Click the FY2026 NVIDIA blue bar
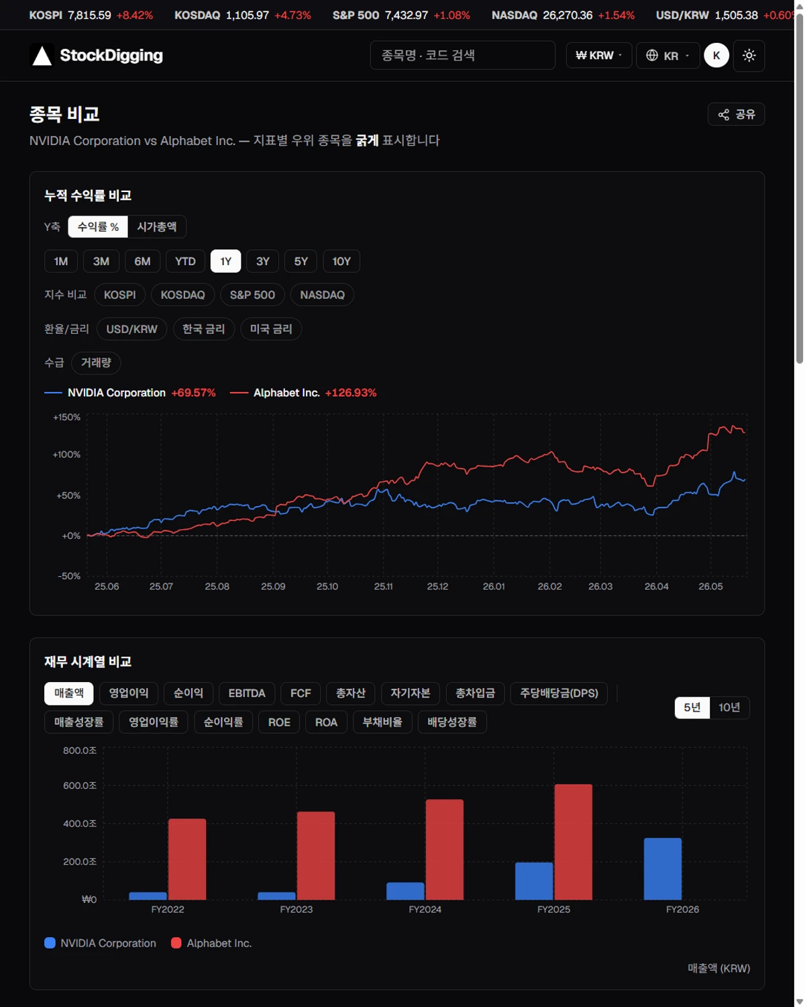The width and height of the screenshot is (805, 1007). 663,869
